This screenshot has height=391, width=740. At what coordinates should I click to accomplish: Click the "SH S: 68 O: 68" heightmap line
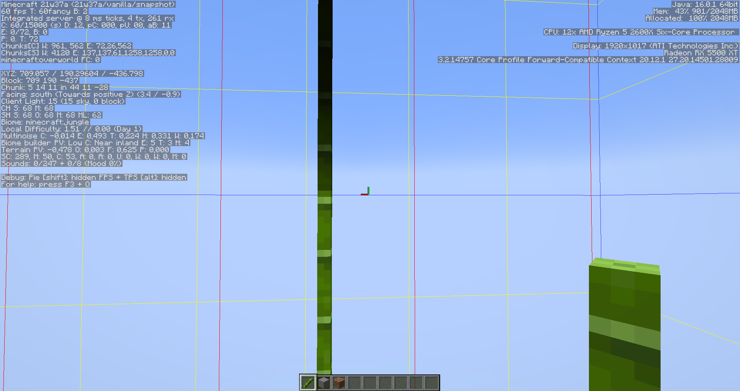[52, 115]
